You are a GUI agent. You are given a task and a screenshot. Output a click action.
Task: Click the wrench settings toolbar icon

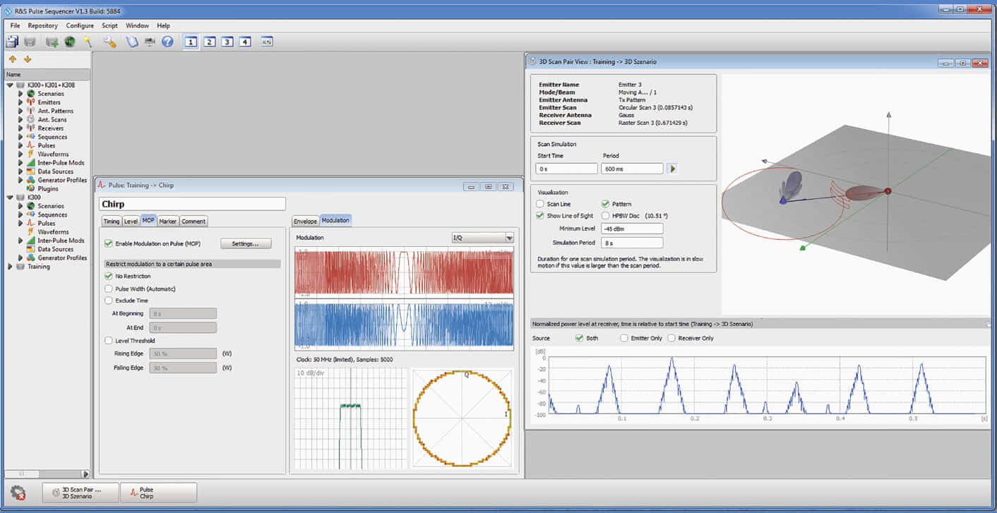pos(109,42)
